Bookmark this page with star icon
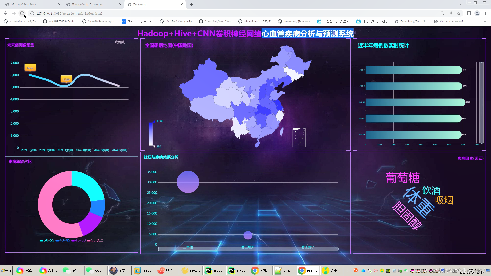Screen dimensions: 491x276 pyautogui.click(x=459, y=13)
